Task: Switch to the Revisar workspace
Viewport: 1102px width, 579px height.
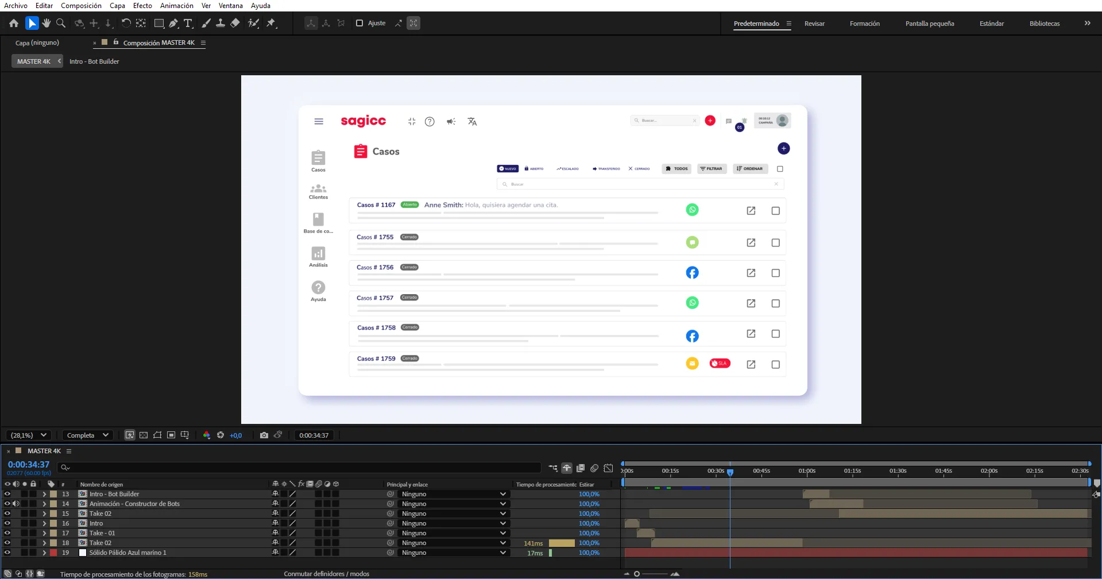Action: 814,24
